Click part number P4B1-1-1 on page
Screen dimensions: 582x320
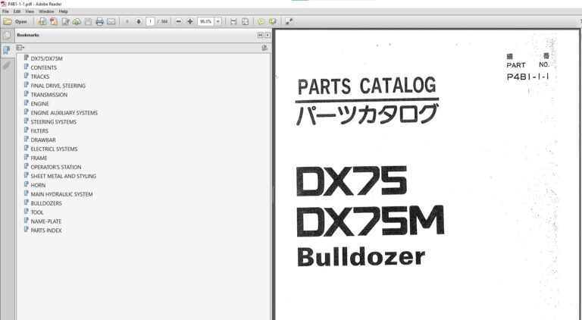point(527,77)
